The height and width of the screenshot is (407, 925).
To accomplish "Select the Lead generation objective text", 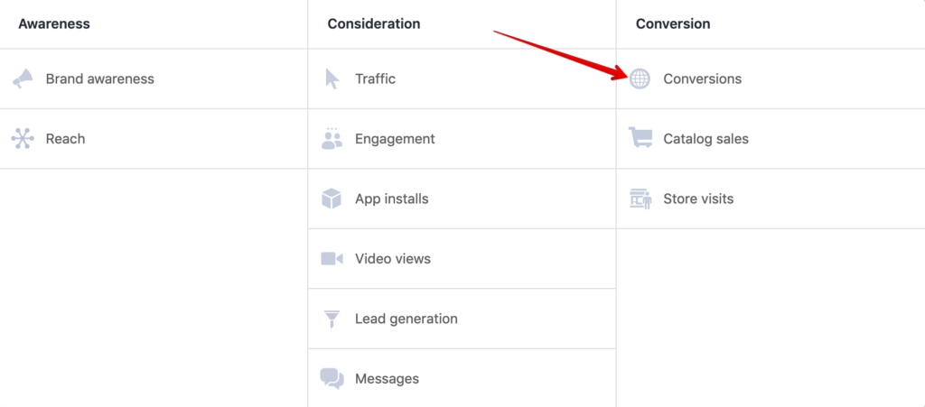I will coord(406,319).
